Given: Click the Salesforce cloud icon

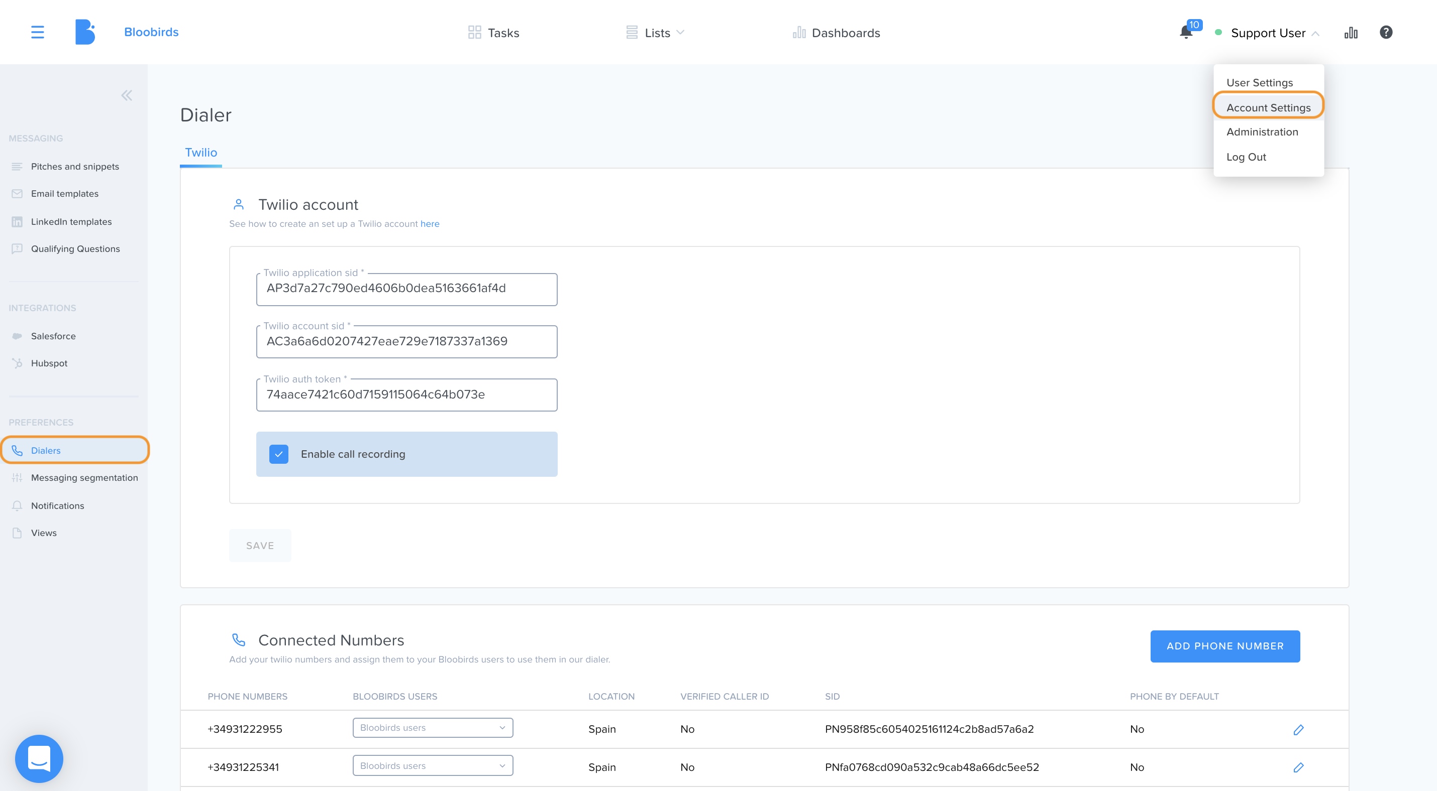Looking at the screenshot, I should click(17, 336).
